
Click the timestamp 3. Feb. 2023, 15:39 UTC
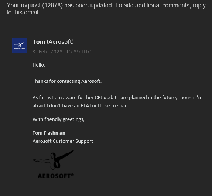62,51
